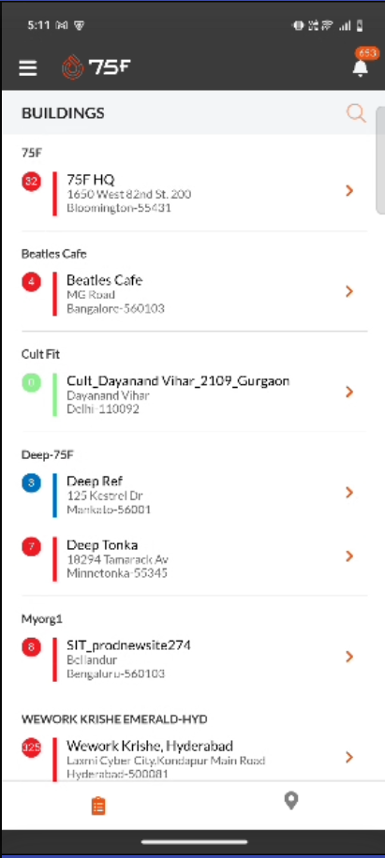Expand 75F HQ with its chevron
This screenshot has width=385, height=858.
349,190
